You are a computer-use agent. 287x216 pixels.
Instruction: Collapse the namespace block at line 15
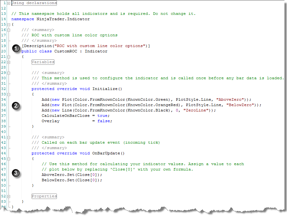coord(9,25)
